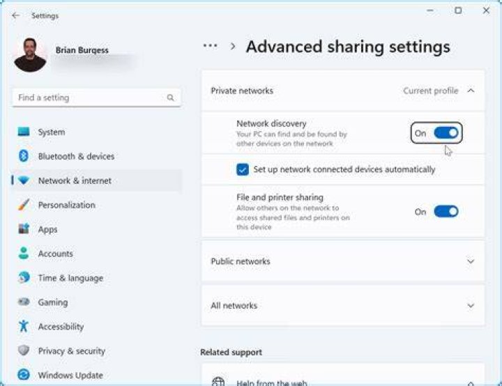Click the Accounts person icon
502x386 pixels.
(24, 253)
